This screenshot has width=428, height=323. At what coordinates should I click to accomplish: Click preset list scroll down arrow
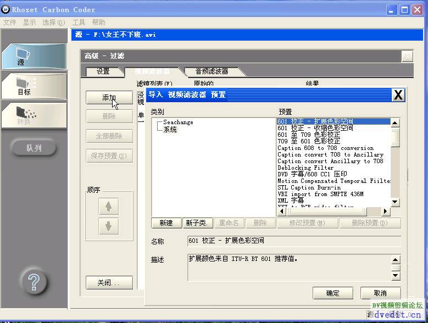(395, 202)
